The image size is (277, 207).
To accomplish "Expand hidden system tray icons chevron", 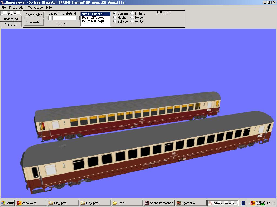I will click(248, 203).
